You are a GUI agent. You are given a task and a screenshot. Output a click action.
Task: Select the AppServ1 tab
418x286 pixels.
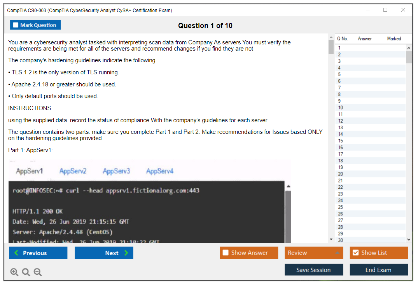click(30, 171)
